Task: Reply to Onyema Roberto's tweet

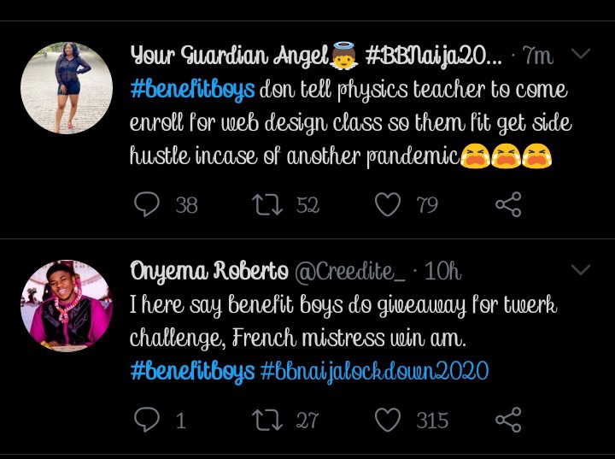Action: point(148,420)
